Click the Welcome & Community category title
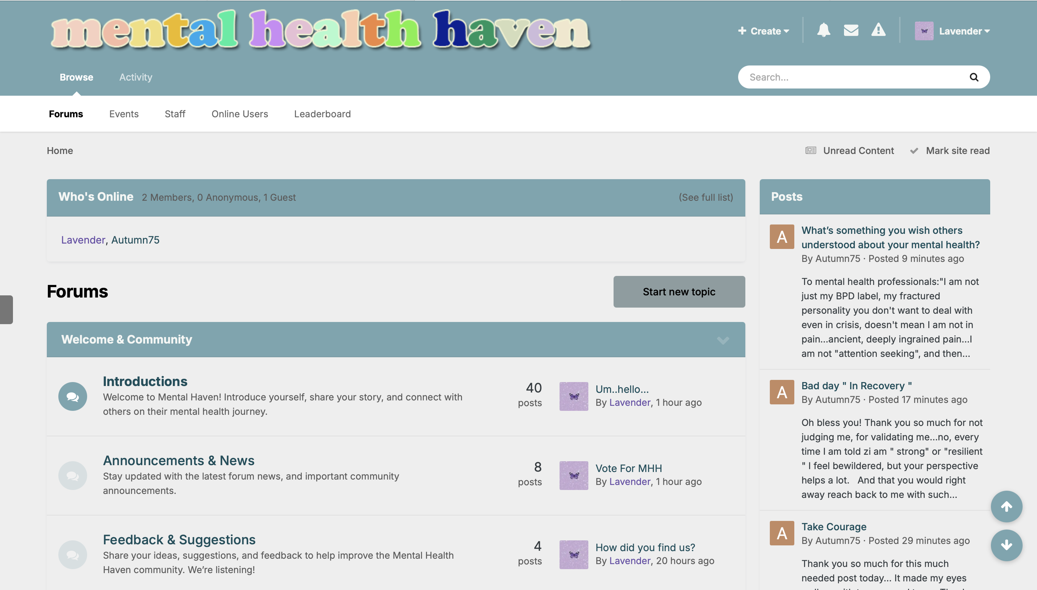The height and width of the screenshot is (590, 1037). point(126,339)
